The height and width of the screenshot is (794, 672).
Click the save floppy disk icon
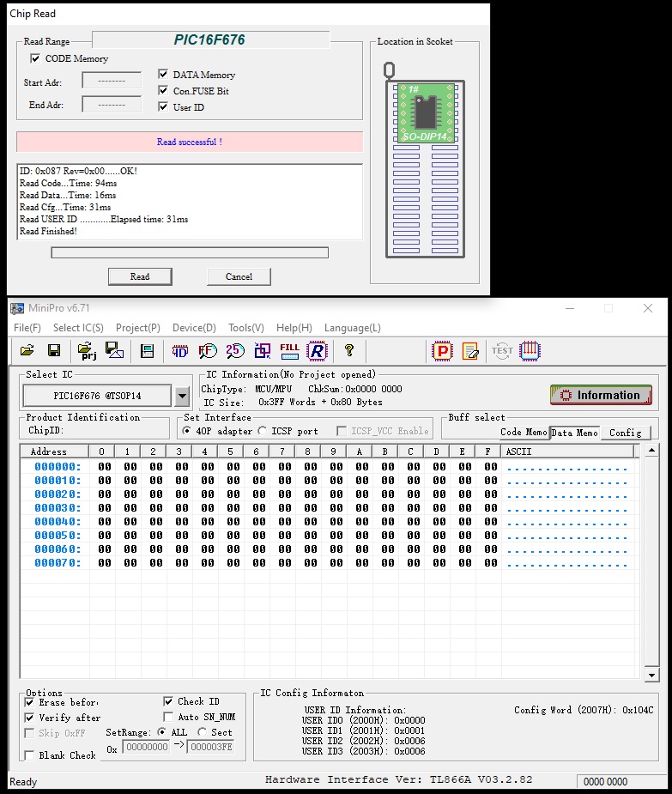(x=53, y=350)
